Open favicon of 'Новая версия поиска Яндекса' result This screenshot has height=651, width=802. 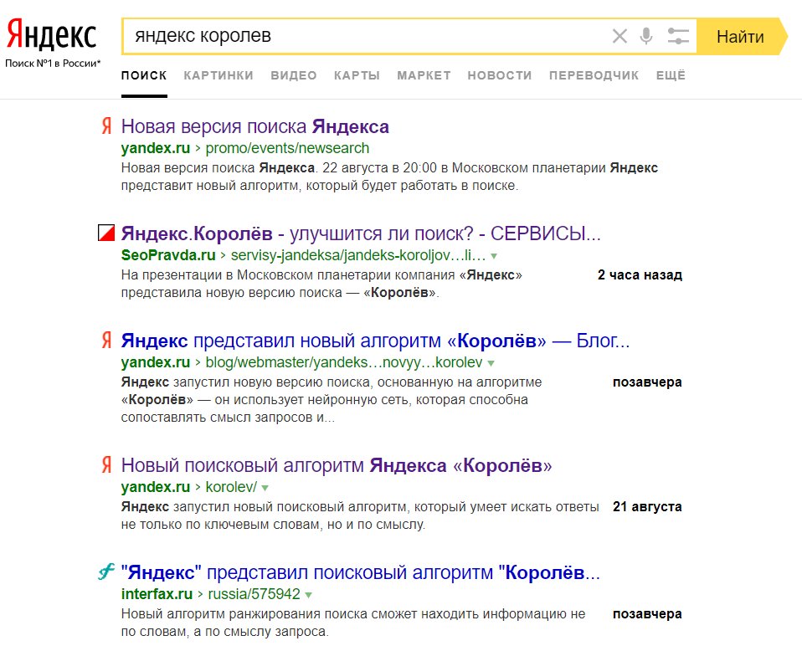[x=106, y=126]
